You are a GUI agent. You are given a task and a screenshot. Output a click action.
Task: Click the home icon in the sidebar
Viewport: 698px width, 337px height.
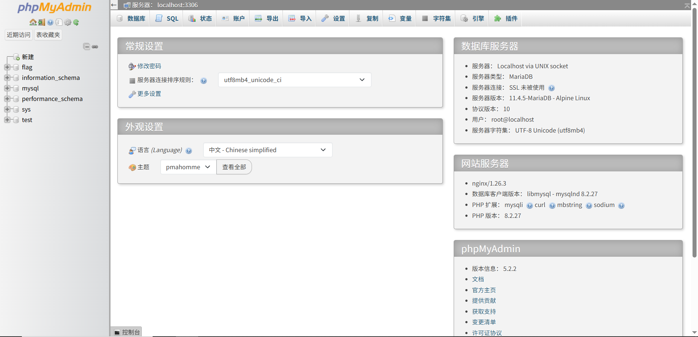click(33, 22)
